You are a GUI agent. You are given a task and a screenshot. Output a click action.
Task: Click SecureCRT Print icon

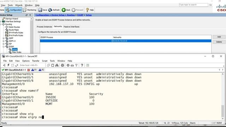point(63,65)
